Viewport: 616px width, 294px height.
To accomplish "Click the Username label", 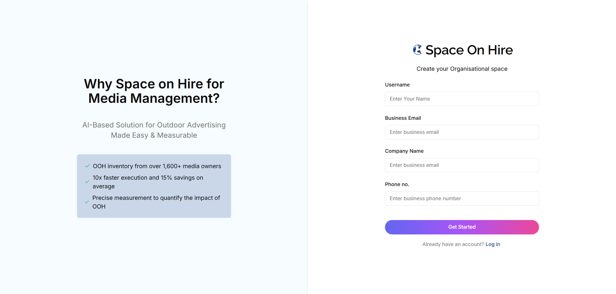I will click(x=397, y=85).
